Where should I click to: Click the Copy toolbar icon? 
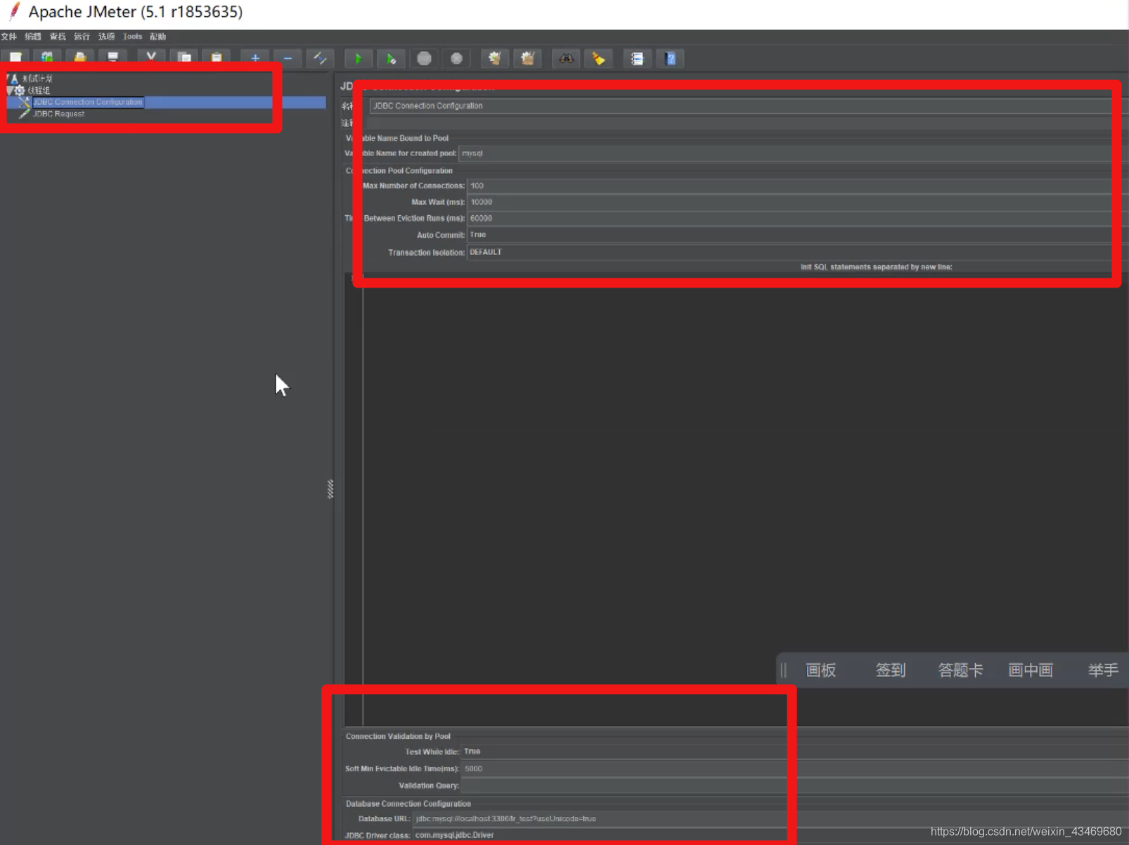184,58
